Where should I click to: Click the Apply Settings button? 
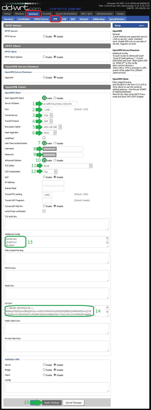tap(52, 402)
